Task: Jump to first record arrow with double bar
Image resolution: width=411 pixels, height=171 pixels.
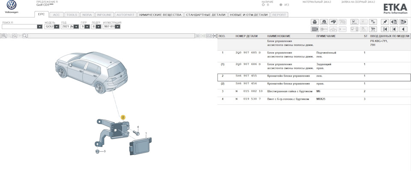Action: click(x=385, y=29)
